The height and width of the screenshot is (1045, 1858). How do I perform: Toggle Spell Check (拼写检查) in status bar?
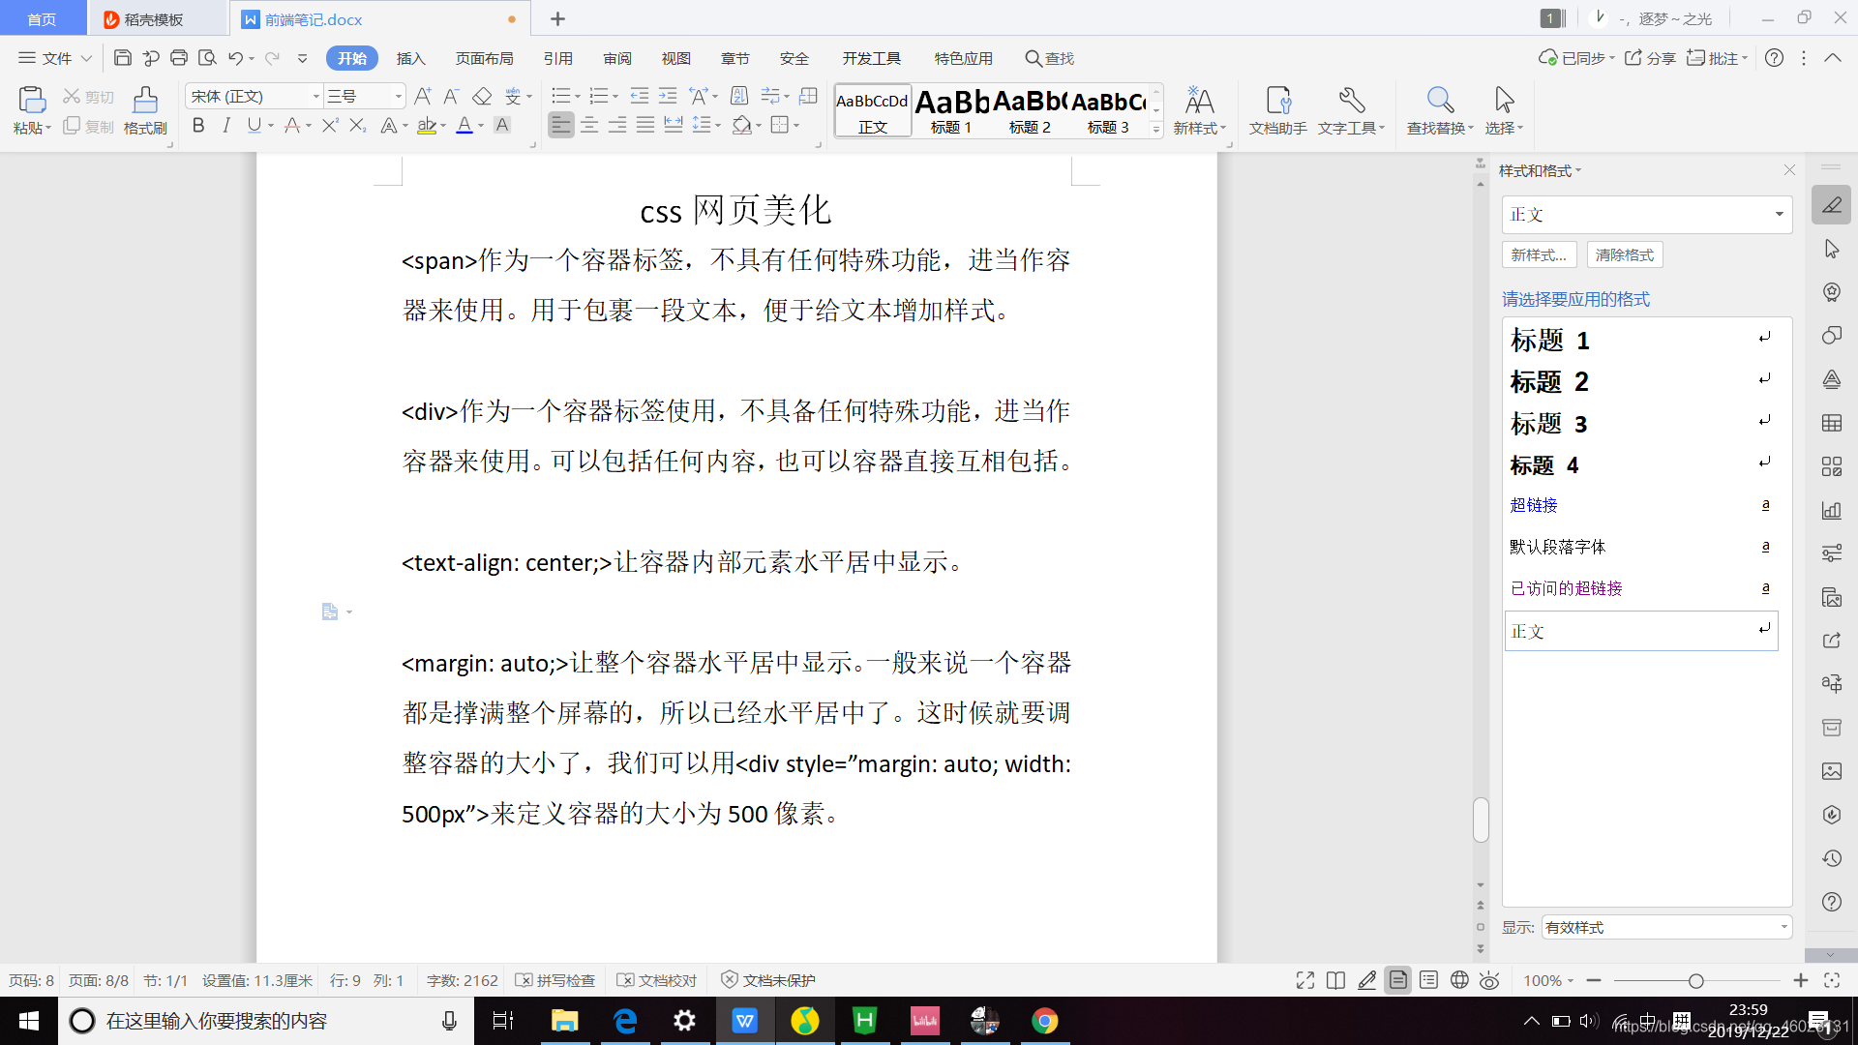pos(555,980)
